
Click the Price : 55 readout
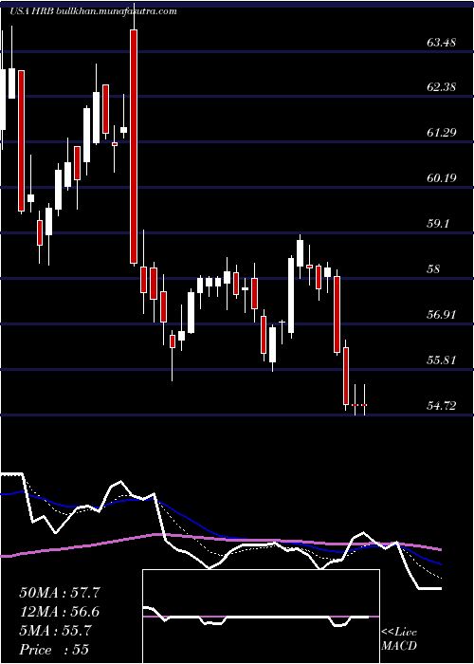(x=54, y=650)
